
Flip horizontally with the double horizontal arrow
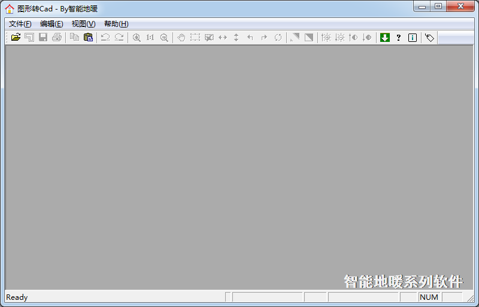(223, 37)
